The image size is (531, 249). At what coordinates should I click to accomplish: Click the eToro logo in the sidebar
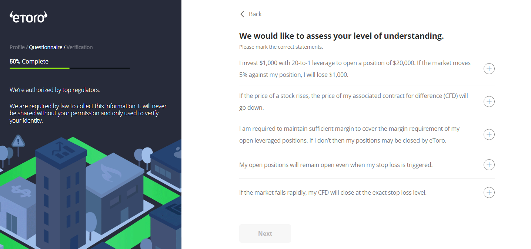[28, 17]
